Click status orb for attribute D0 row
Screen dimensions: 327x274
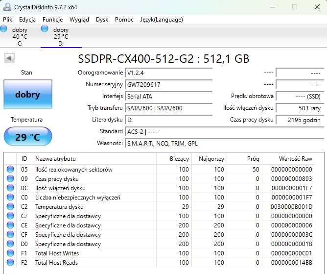pos(10,244)
